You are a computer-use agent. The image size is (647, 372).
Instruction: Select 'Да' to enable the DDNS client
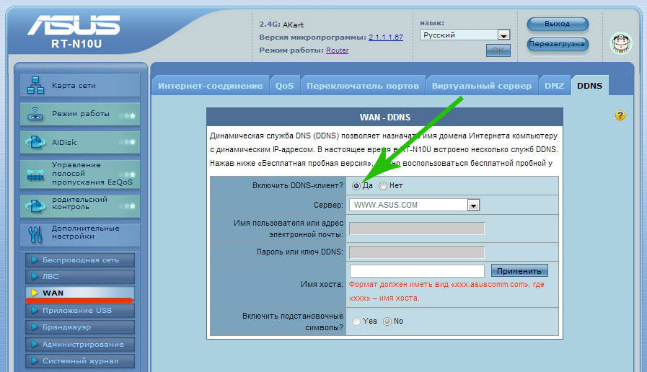coord(356,186)
